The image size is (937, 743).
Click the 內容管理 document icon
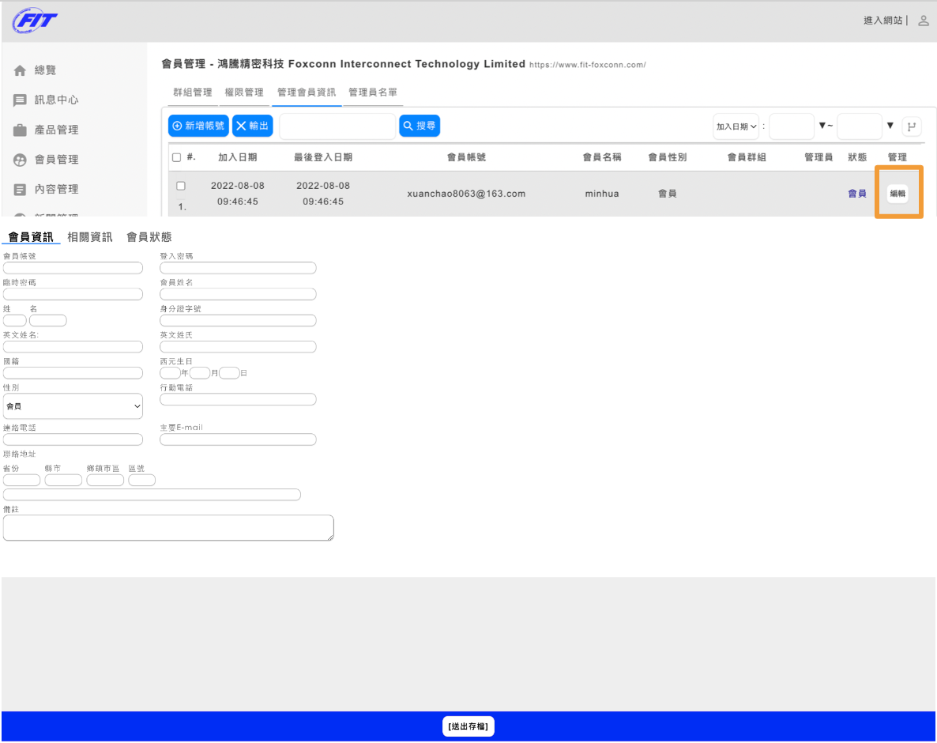pos(20,190)
